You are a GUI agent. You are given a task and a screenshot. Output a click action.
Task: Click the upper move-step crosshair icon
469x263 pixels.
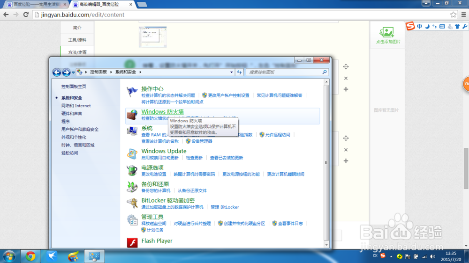point(346,66)
